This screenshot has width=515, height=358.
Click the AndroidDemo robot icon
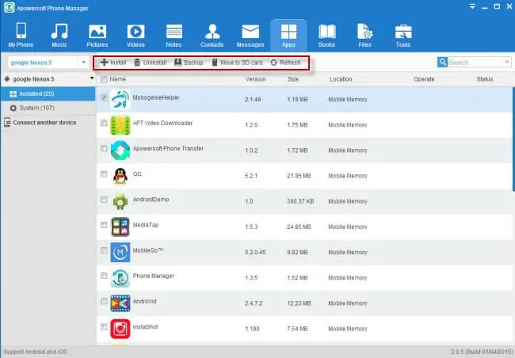tap(120, 201)
